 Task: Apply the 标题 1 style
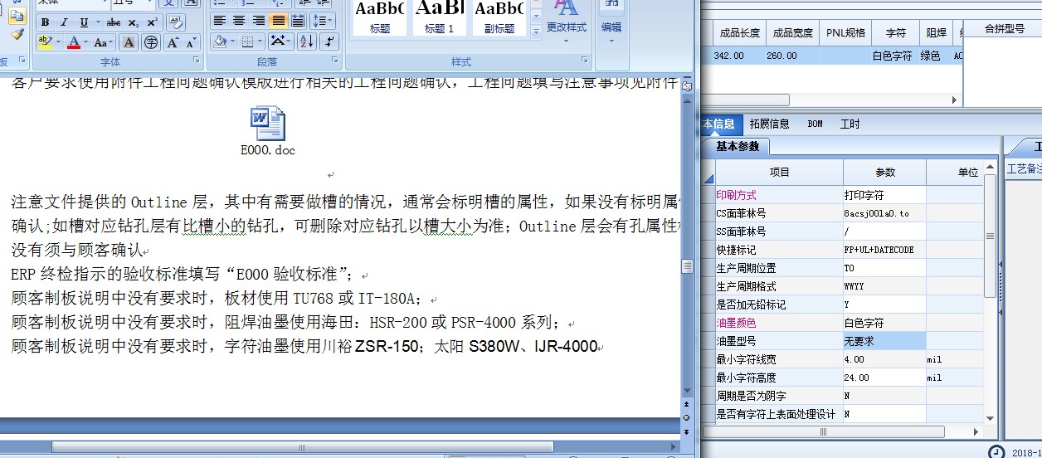[440, 18]
